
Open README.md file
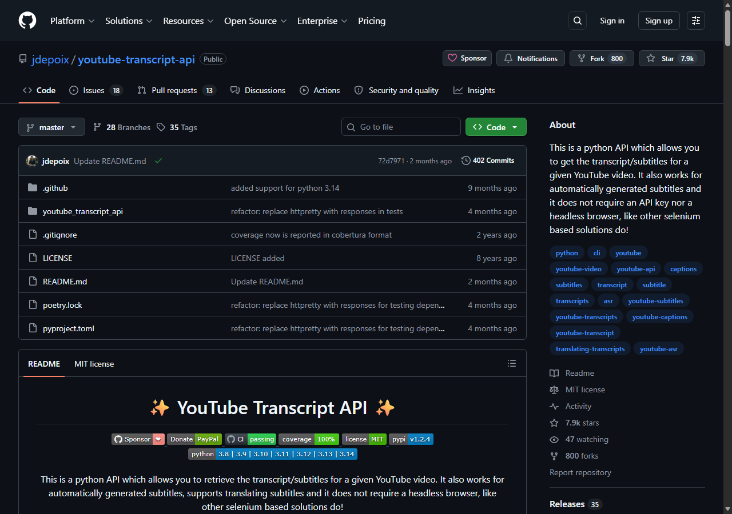click(65, 282)
